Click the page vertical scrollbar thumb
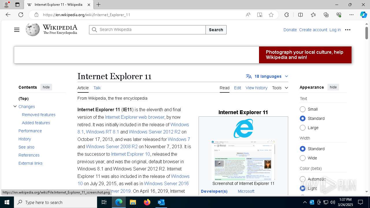 [367, 32]
